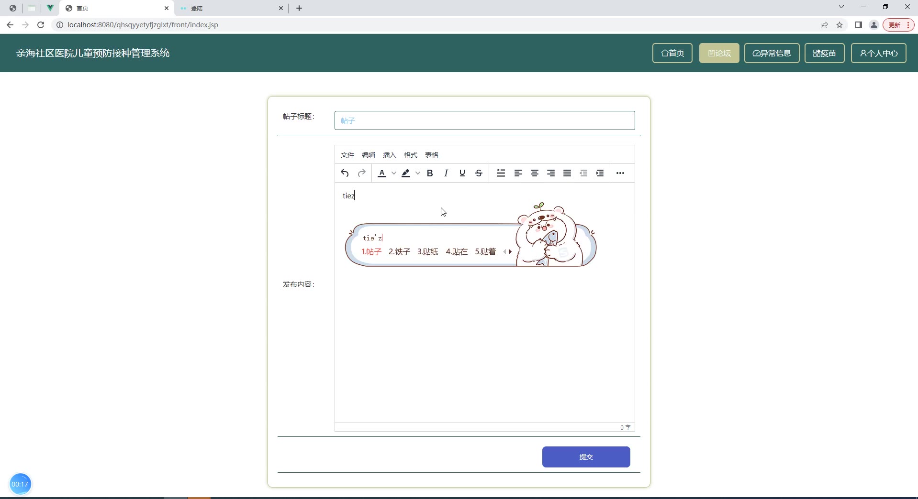Apply background highlight color

[x=406, y=173]
